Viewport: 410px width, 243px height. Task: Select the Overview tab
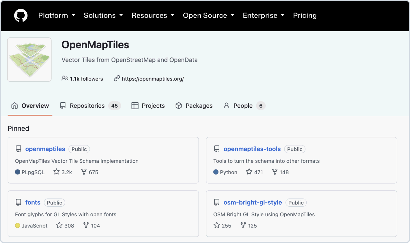pos(30,106)
